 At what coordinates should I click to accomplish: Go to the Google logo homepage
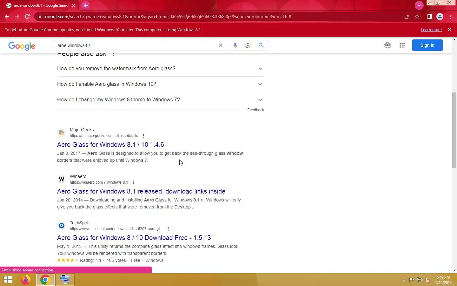point(22,46)
